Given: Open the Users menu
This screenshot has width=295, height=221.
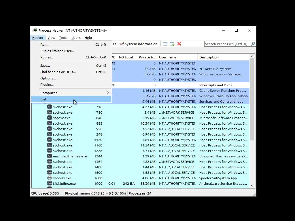Looking at the screenshot, I should pyautogui.click(x=76, y=38).
